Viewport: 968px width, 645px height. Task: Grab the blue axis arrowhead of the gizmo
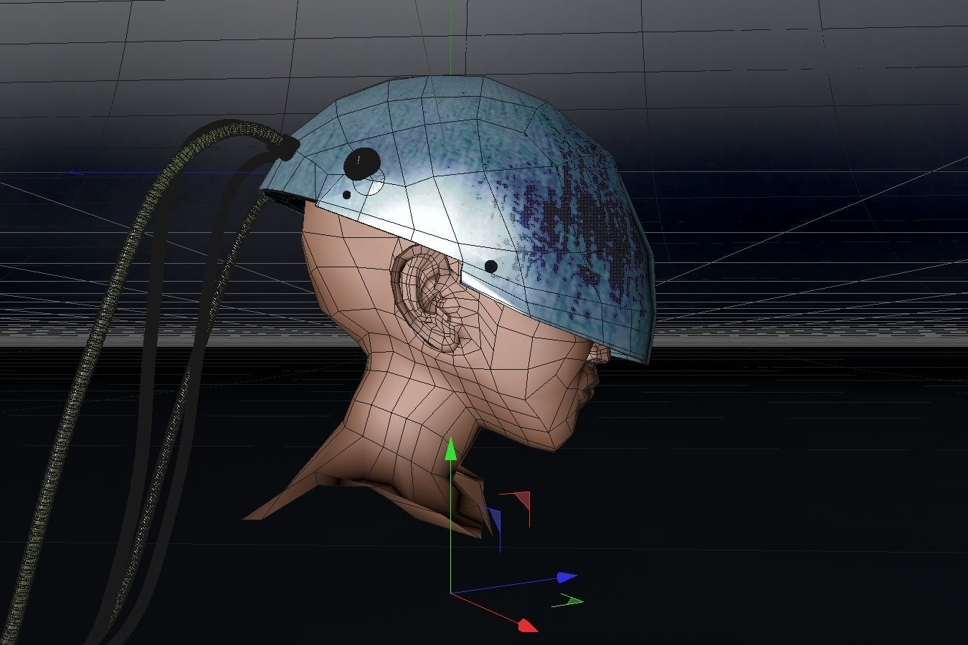click(567, 577)
